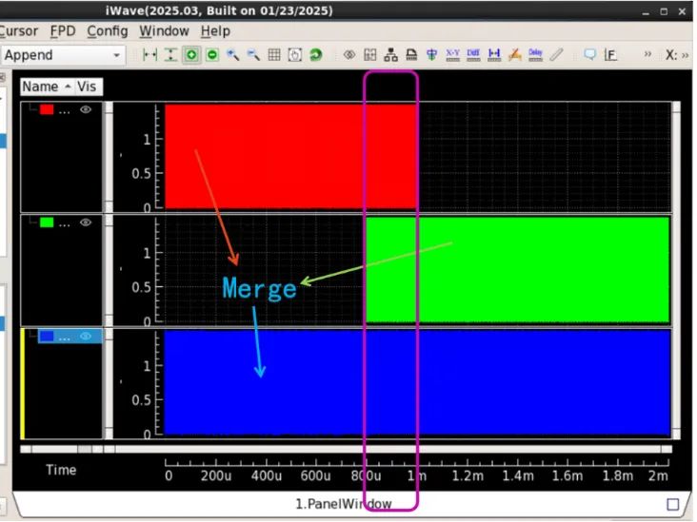Click the green zoom out button
The width and height of the screenshot is (697, 522).
[211, 55]
